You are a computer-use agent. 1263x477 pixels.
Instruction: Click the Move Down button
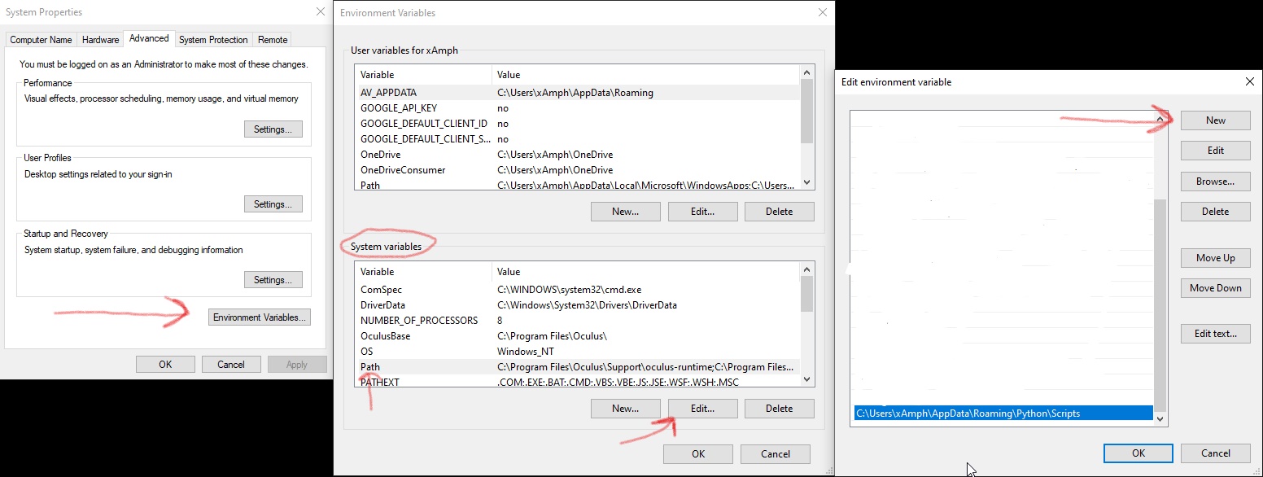click(x=1216, y=288)
